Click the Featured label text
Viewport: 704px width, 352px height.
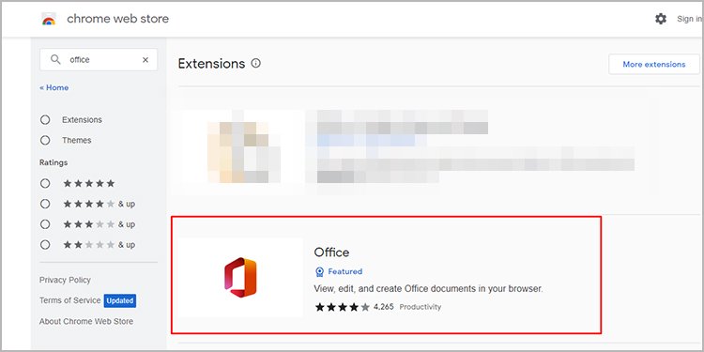[344, 271]
